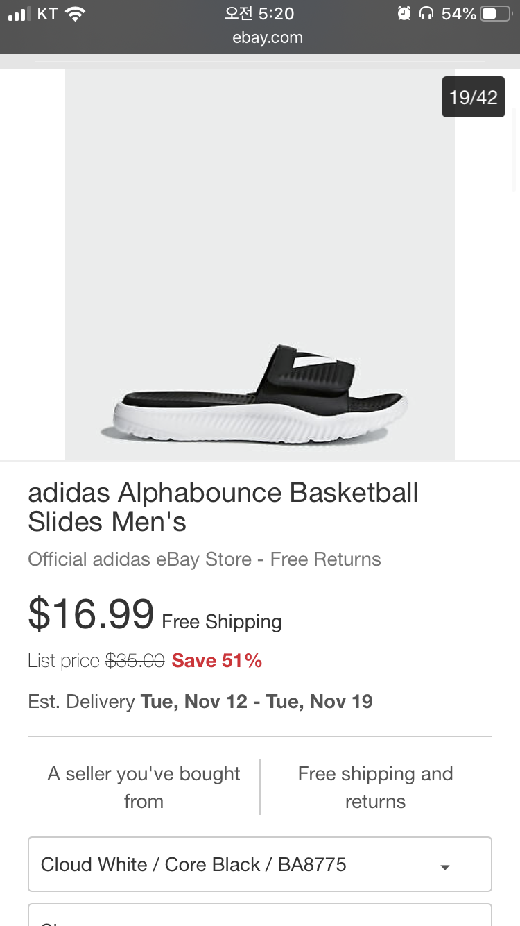Tap the battery level icon
The image size is (520, 926).
pyautogui.click(x=495, y=13)
